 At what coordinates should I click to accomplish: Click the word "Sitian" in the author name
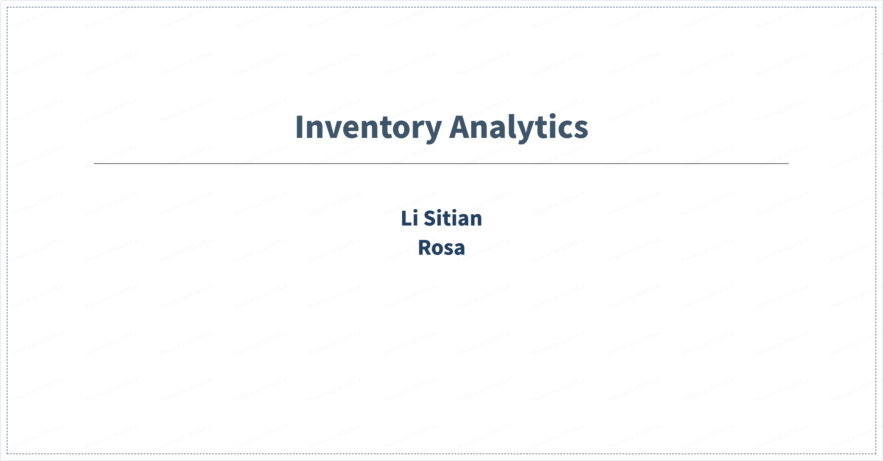pyautogui.click(x=453, y=218)
